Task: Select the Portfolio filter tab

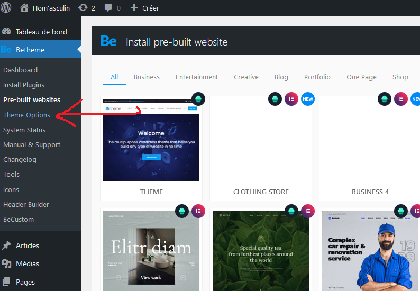Action: coord(317,77)
